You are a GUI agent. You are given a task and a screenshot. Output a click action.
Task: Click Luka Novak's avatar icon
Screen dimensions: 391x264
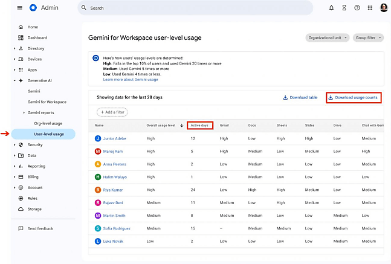(x=98, y=241)
